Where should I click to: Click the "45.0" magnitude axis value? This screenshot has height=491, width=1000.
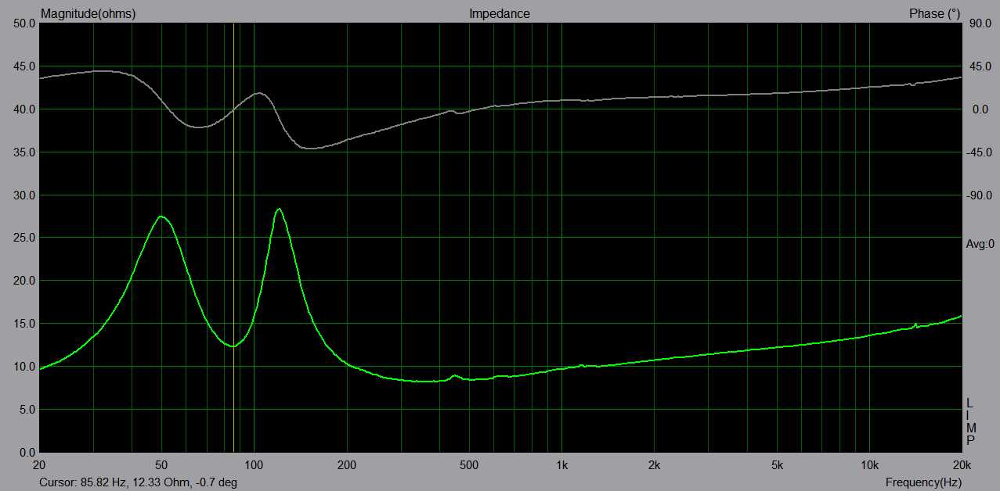[25, 67]
